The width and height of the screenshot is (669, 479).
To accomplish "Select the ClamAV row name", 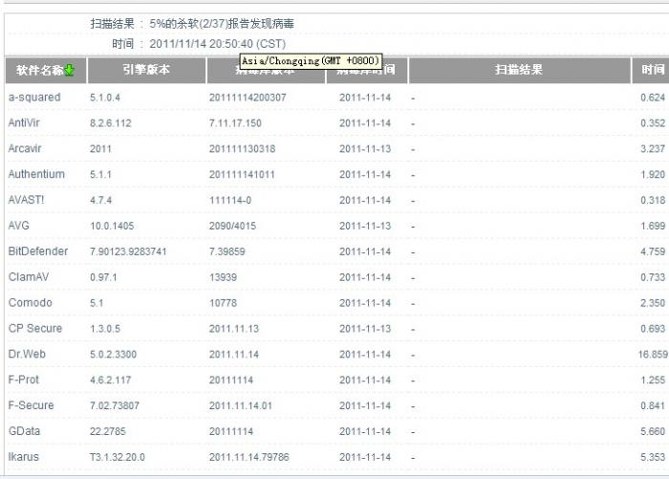I will click(29, 277).
